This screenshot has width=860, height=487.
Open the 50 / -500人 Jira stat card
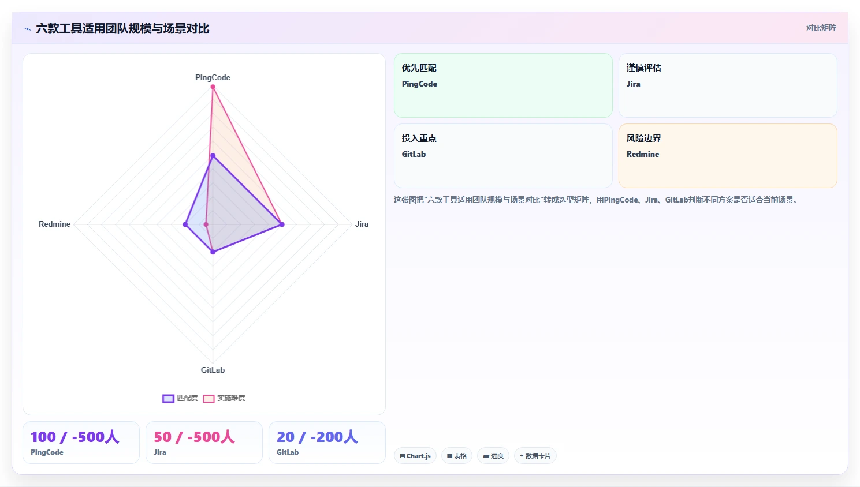(x=204, y=443)
